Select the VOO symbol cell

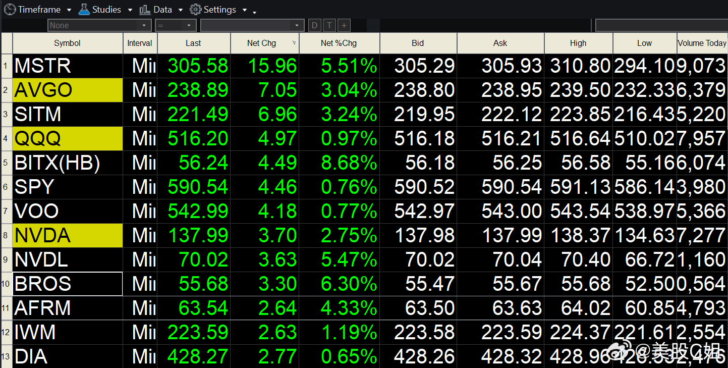tap(68, 211)
